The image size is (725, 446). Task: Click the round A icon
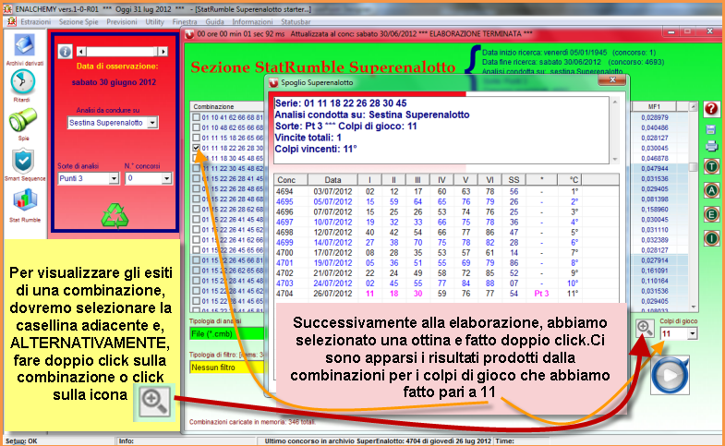tap(711, 190)
